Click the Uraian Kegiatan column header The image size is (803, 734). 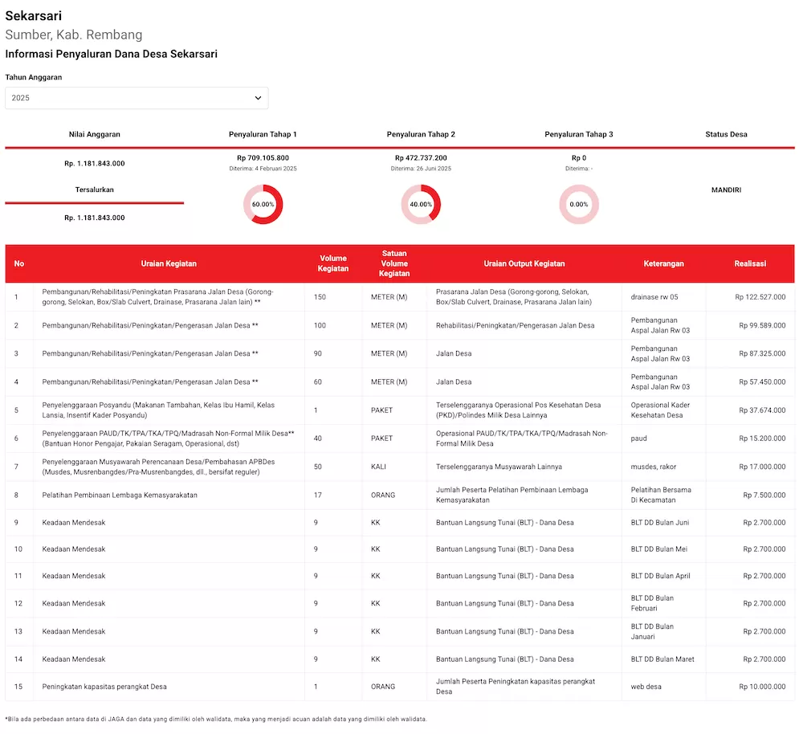169,263
